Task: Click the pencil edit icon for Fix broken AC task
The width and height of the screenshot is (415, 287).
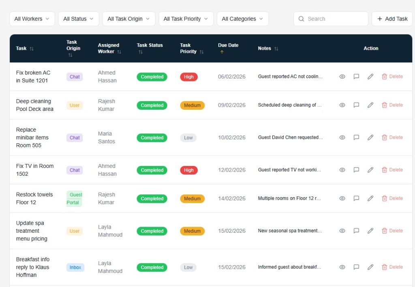Action: click(370, 77)
